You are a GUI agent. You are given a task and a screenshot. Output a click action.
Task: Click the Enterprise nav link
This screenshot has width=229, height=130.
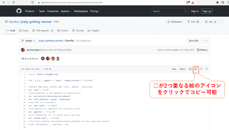pyautogui.click(x=53, y=11)
